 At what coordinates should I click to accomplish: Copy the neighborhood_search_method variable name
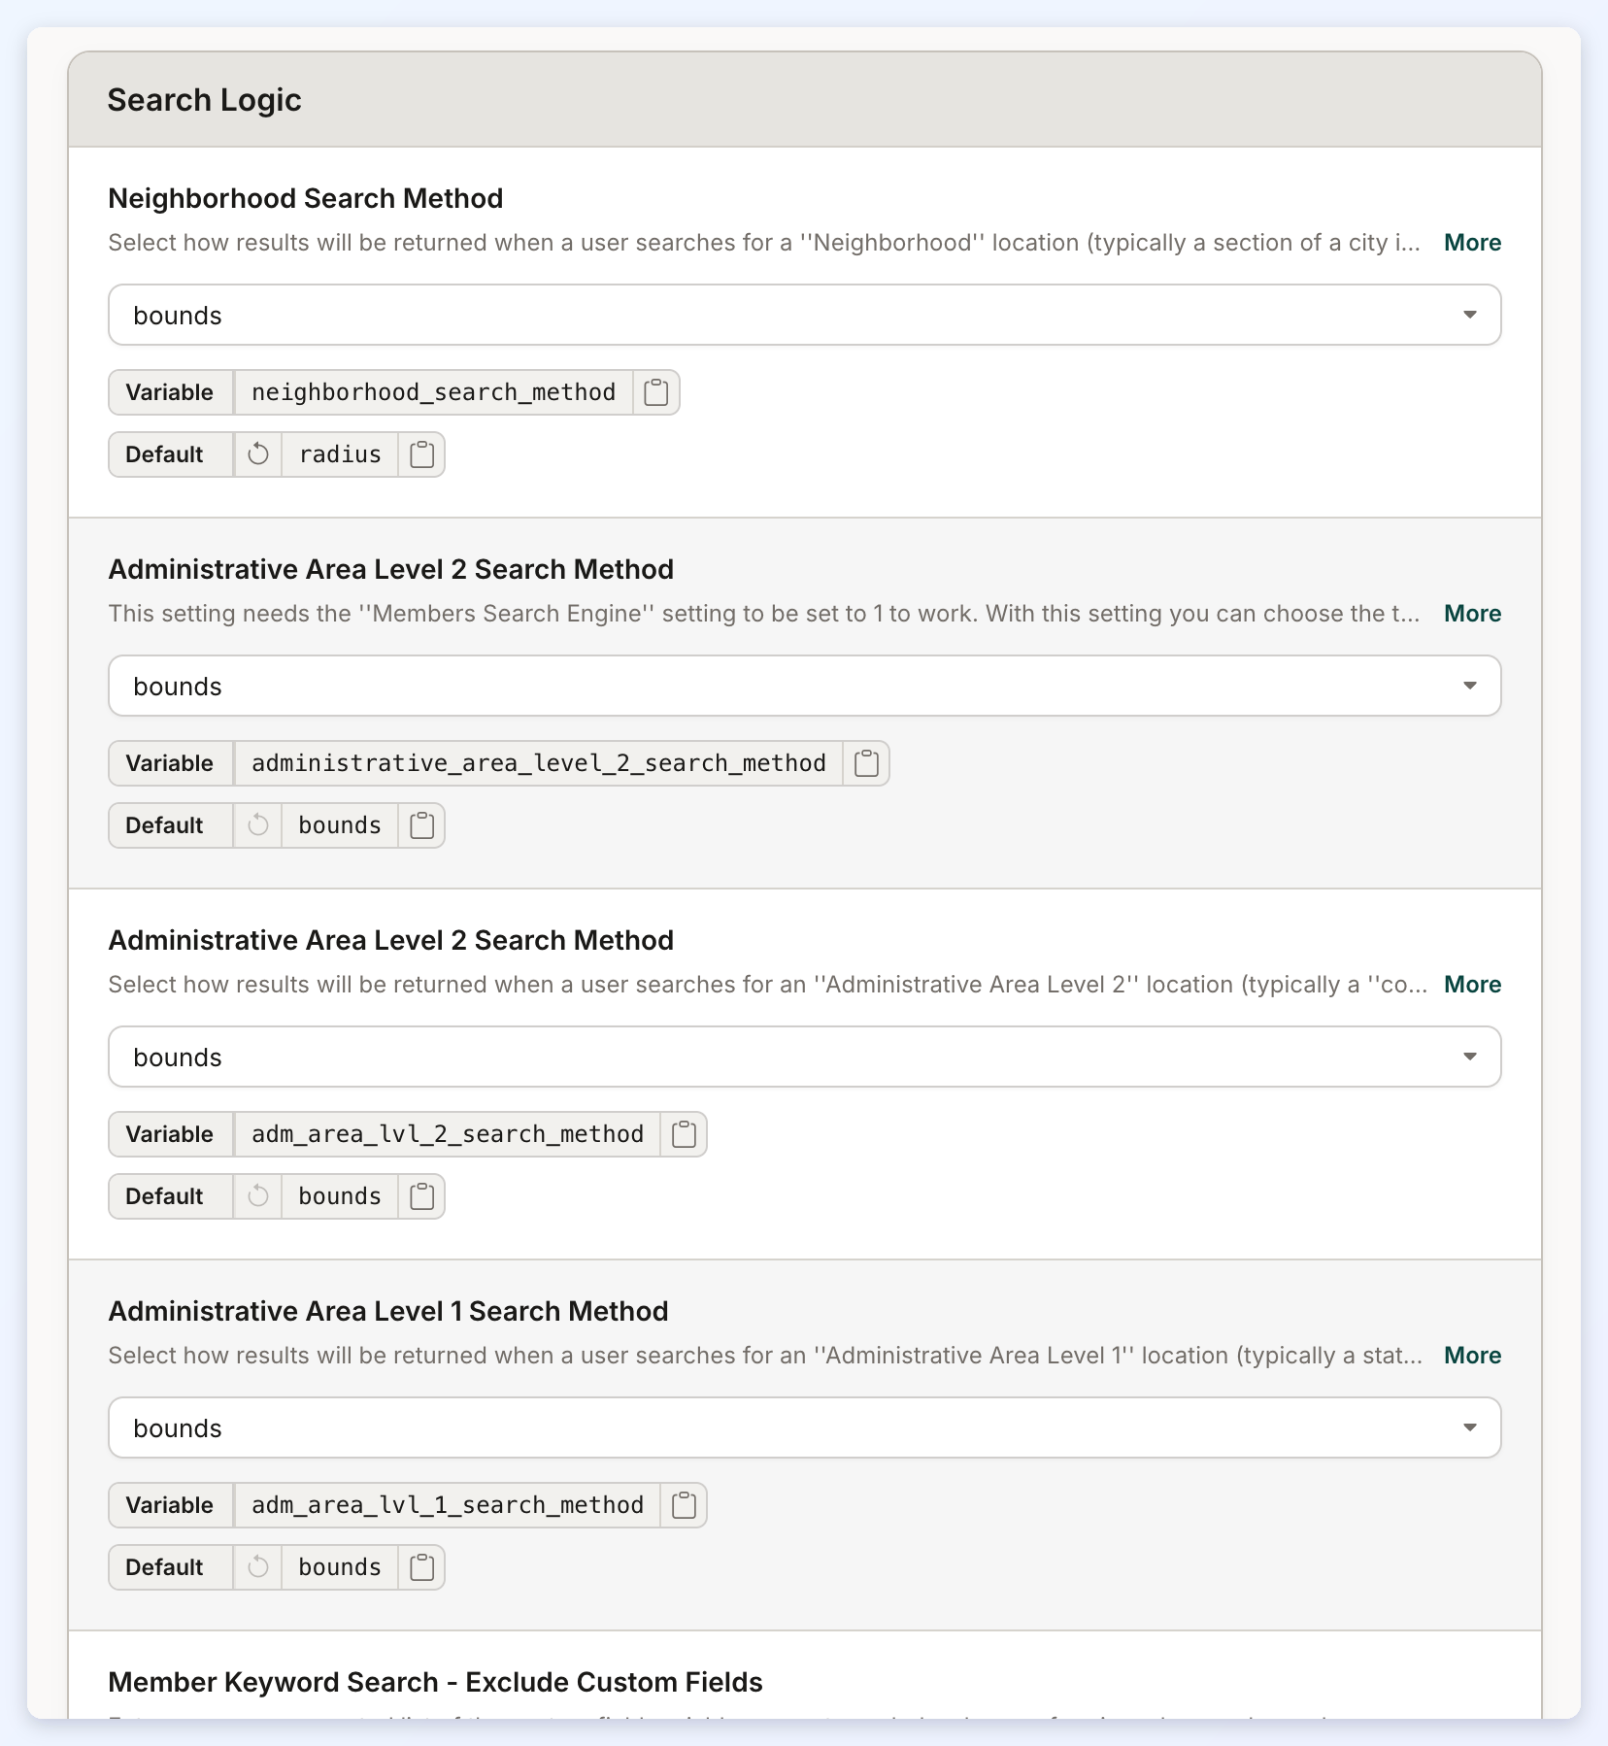point(656,392)
